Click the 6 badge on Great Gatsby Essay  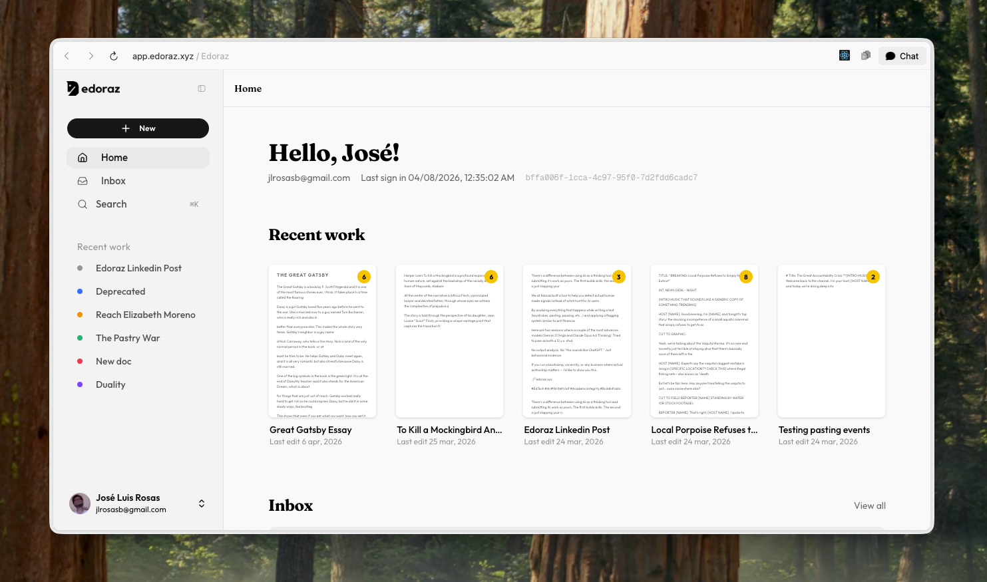point(364,277)
